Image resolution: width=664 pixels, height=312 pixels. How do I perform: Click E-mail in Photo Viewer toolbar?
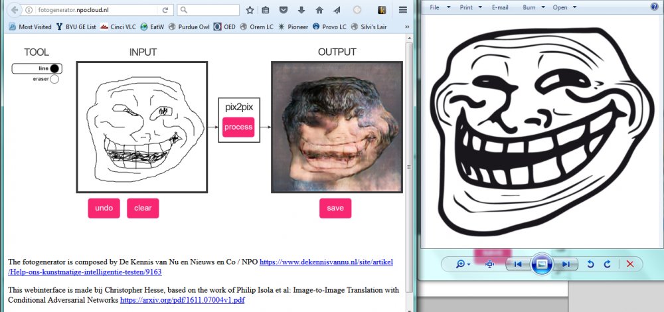500,7
